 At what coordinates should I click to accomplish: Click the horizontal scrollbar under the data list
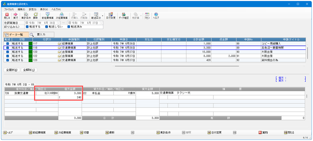pyautogui.click(x=177, y=66)
